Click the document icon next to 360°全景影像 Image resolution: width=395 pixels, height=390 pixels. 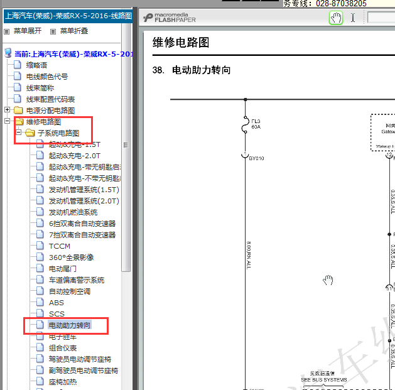[40, 257]
